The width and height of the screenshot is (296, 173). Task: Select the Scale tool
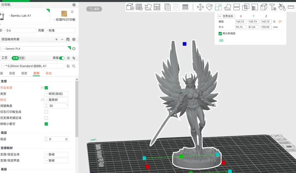[x=218, y=7]
